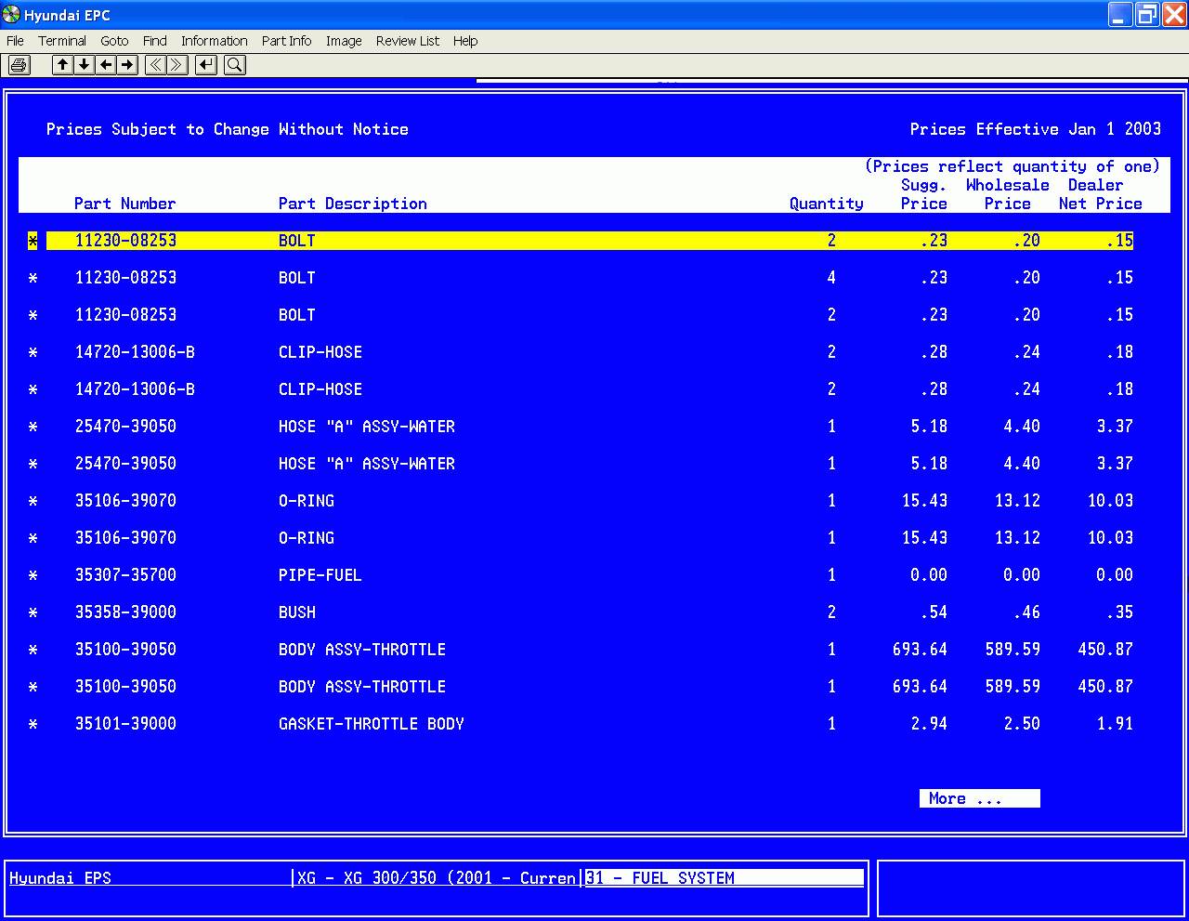This screenshot has height=921, width=1189.
Task: Click the 31 - FUEL SYSTEM status field
Action: click(725, 877)
